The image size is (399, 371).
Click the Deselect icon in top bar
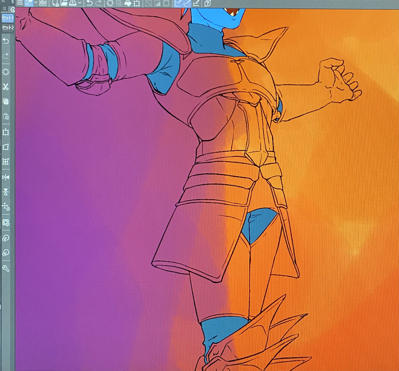pyautogui.click(x=148, y=3)
